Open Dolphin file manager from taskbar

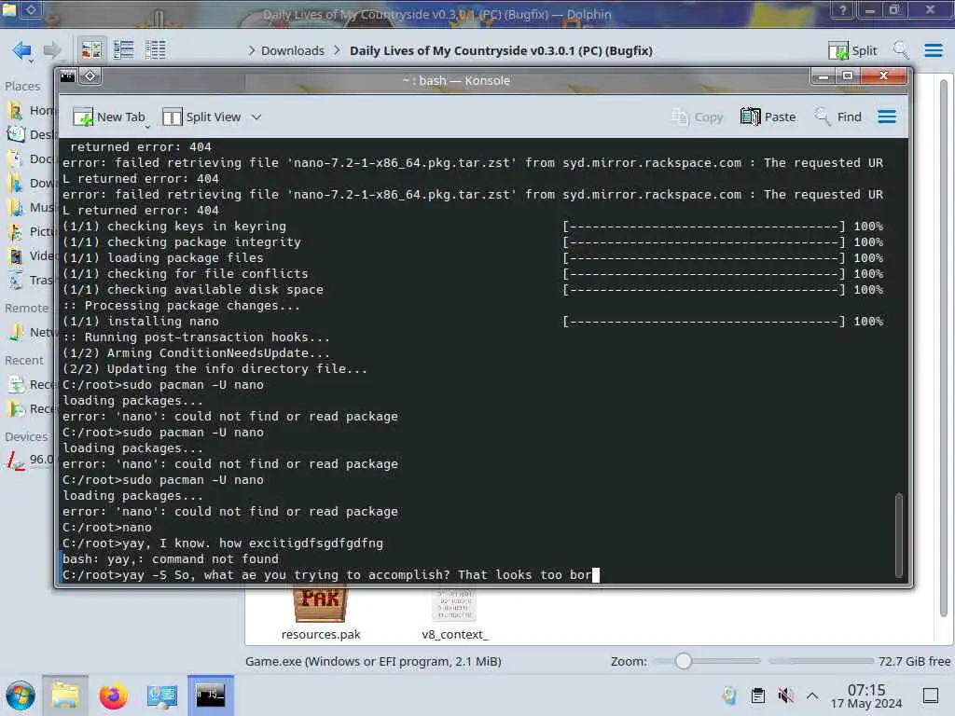pos(65,695)
